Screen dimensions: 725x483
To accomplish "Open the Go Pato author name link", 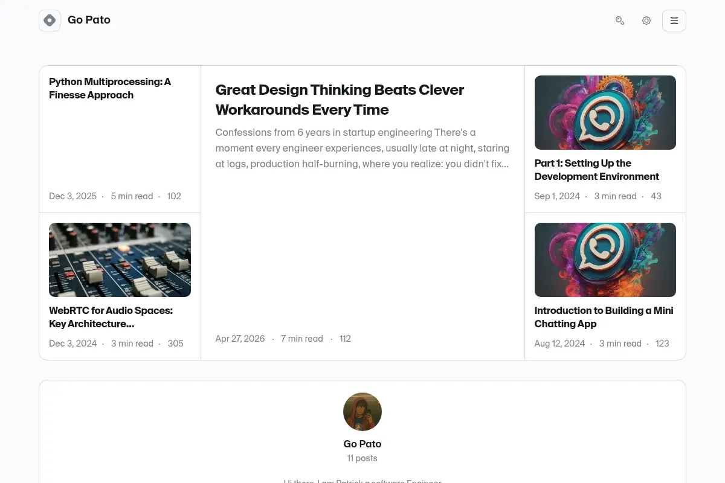I will (x=362, y=444).
